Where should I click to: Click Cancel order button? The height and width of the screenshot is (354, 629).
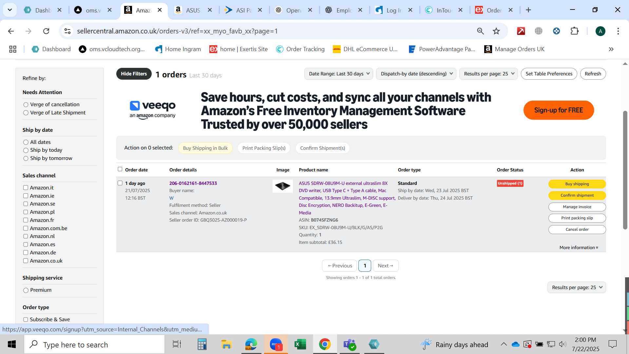click(577, 229)
